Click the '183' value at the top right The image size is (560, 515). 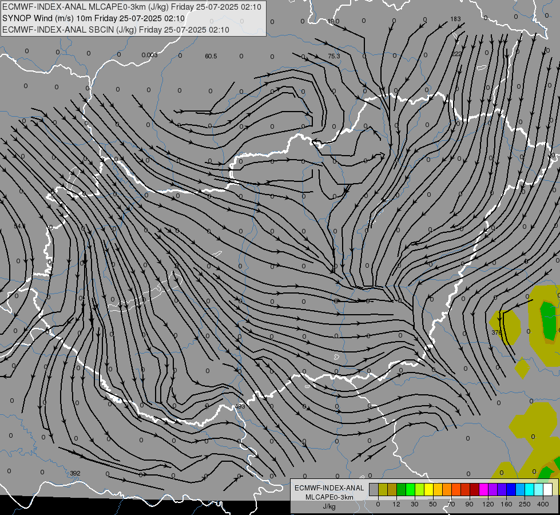click(455, 19)
